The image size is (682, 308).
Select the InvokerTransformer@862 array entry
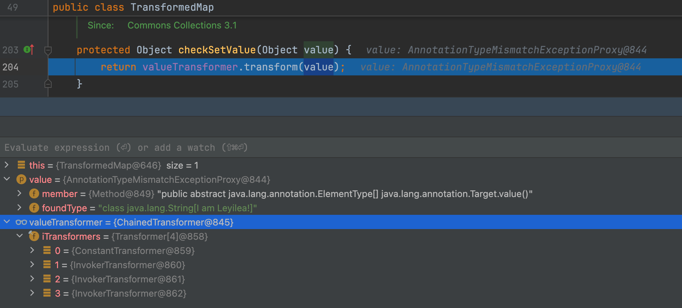129,293
